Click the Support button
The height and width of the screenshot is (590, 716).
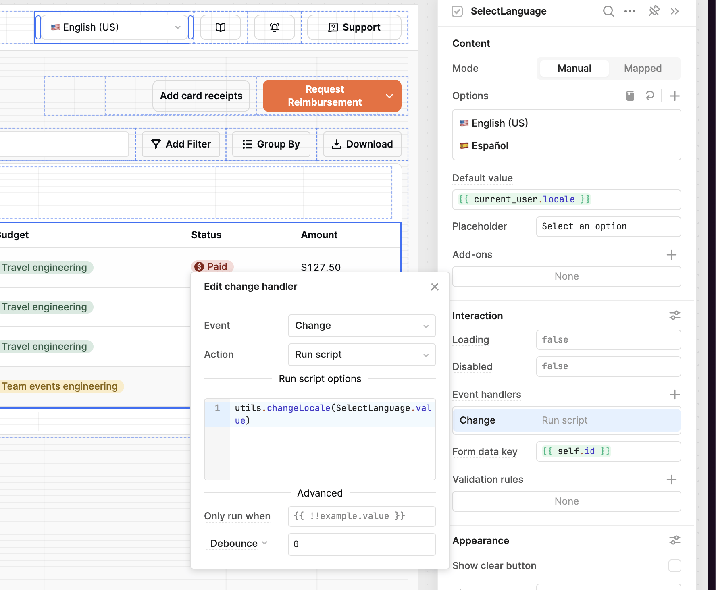[354, 27]
